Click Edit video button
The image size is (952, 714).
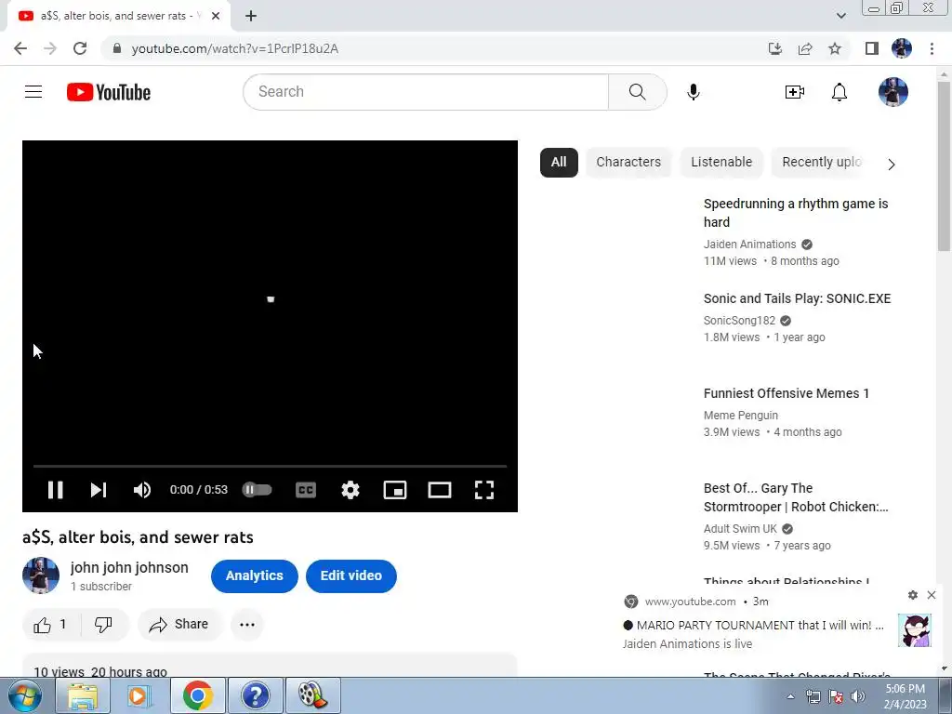(350, 575)
